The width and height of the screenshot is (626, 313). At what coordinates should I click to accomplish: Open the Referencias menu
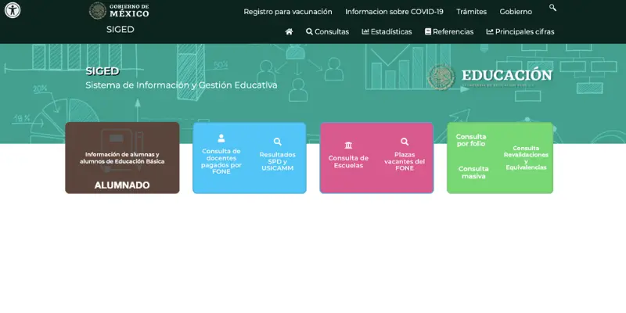tap(449, 32)
